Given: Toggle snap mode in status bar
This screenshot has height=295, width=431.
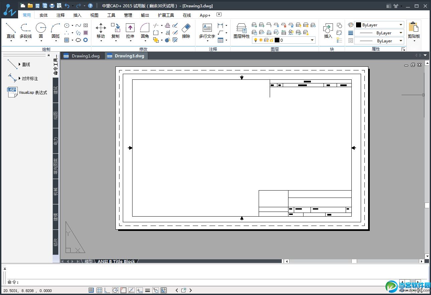Looking at the screenshot, I should tap(91, 290).
